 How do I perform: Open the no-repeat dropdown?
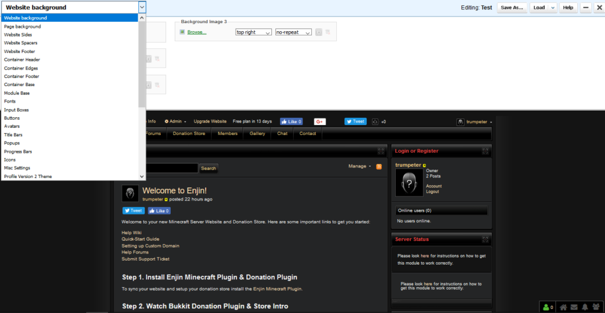pyautogui.click(x=293, y=32)
